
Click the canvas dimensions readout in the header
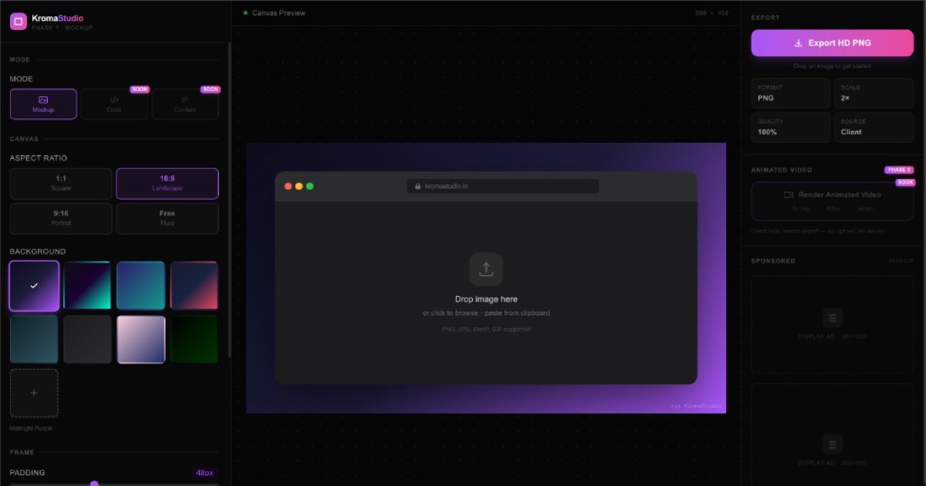711,13
